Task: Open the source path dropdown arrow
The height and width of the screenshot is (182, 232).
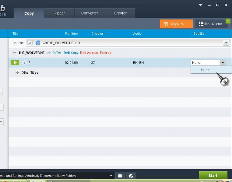Action: [x=226, y=43]
